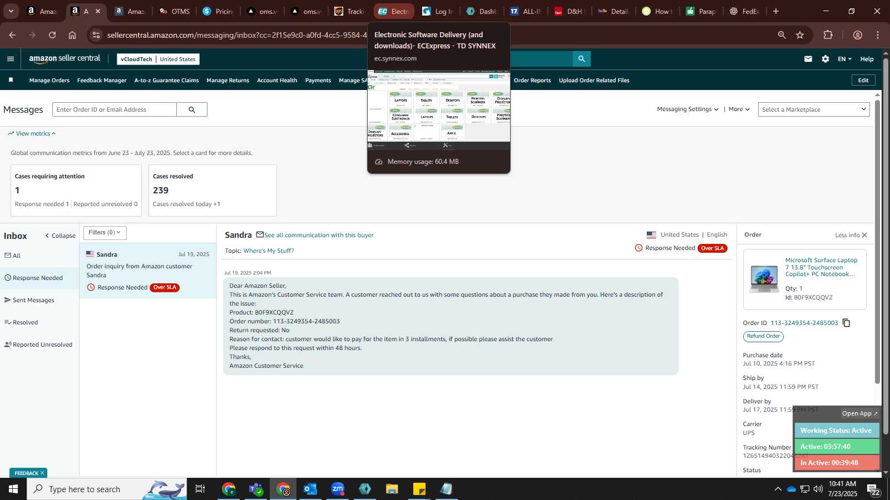This screenshot has height=500, width=890.
Task: Open Order ID 113-3249354-2485003 link
Action: (x=804, y=323)
